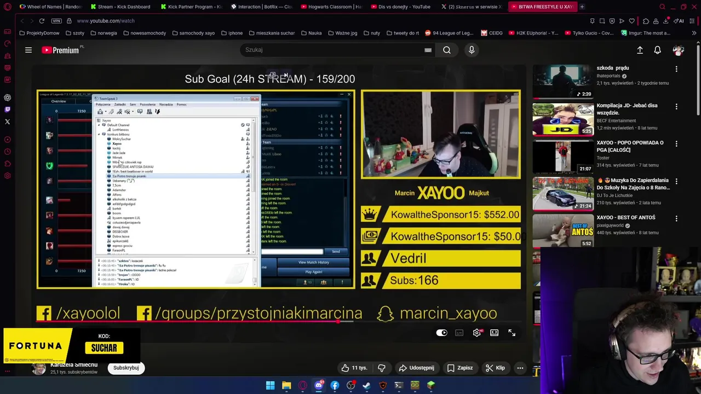Open Discord from the taskbar
The image size is (701, 394).
tap(319, 385)
